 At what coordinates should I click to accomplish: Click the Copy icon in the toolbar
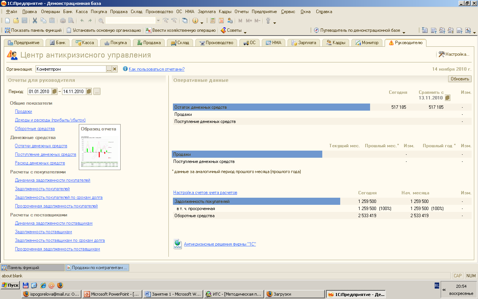pos(43,21)
